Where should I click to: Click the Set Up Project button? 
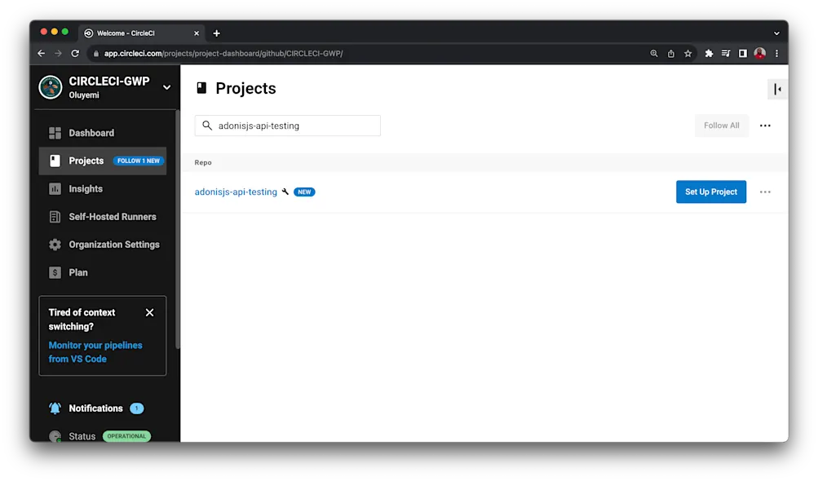(x=710, y=192)
